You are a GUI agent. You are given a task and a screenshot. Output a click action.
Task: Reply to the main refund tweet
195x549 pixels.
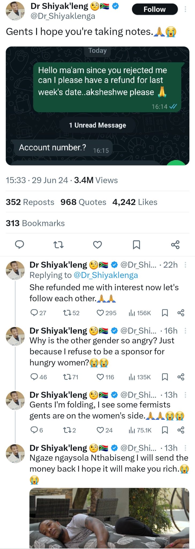19,244
